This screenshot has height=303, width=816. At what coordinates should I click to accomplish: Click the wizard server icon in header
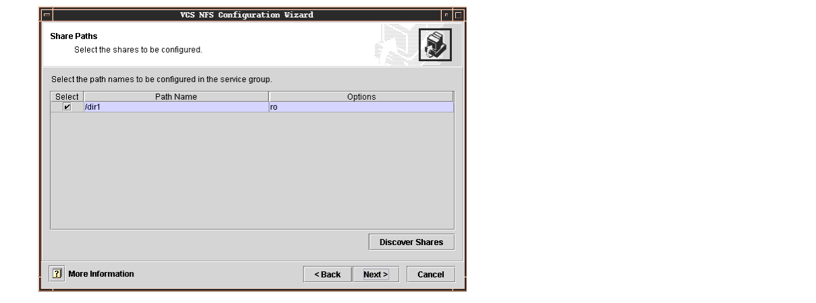[435, 45]
